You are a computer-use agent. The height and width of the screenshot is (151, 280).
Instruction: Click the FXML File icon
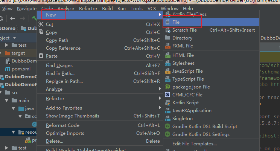(x=168, y=46)
